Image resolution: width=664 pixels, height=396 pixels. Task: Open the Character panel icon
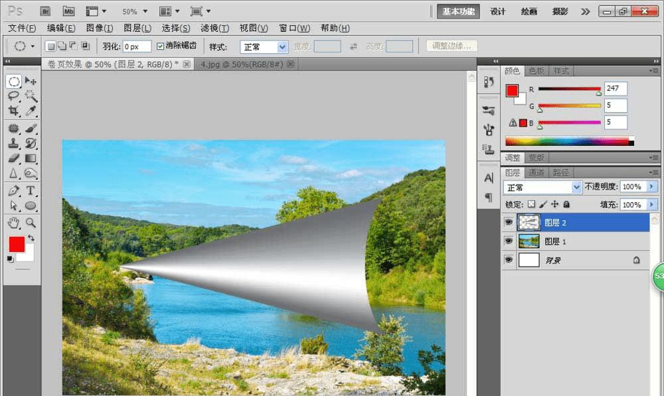coord(489,178)
